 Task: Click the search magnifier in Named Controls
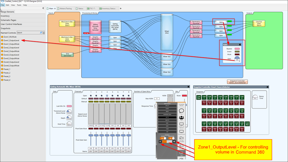41,33
